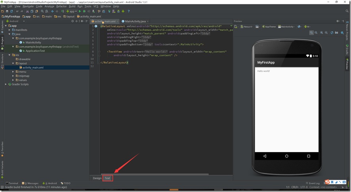Image resolution: width=351 pixels, height=192 pixels.
Task: Click the AppTheme selector button
Action: [269, 27]
